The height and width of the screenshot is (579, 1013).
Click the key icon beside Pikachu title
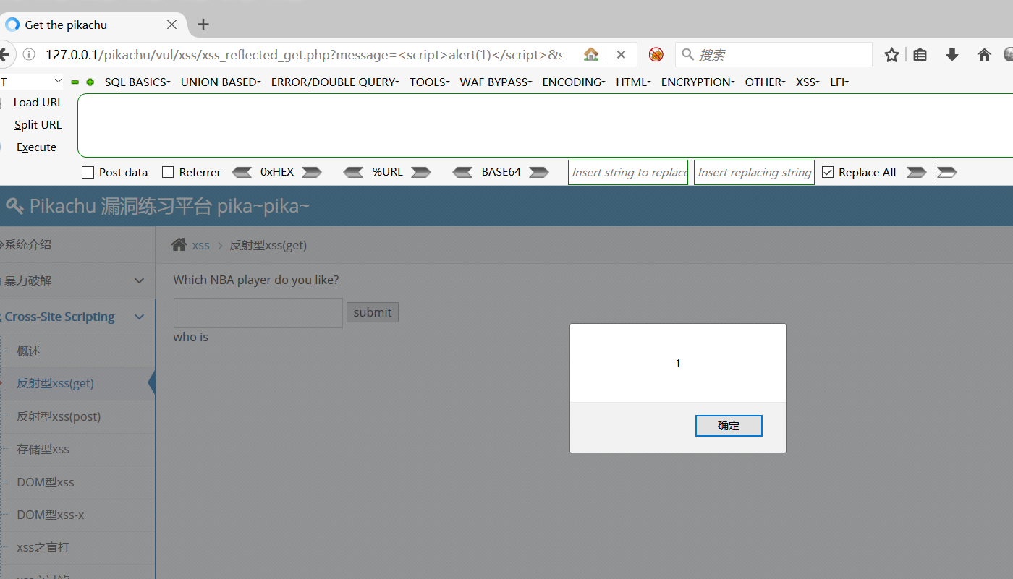pyautogui.click(x=14, y=207)
